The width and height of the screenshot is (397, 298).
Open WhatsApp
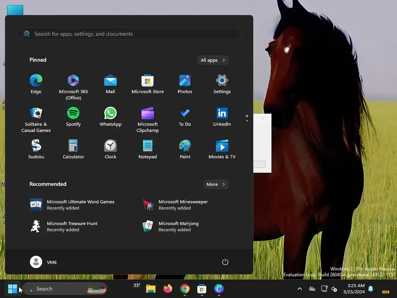[110, 117]
